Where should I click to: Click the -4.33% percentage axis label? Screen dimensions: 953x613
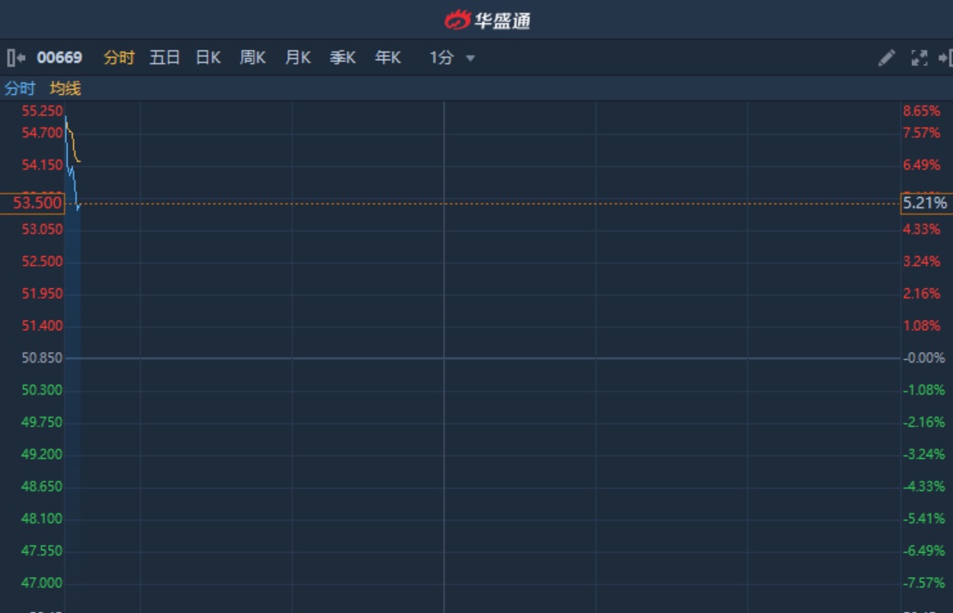(924, 487)
